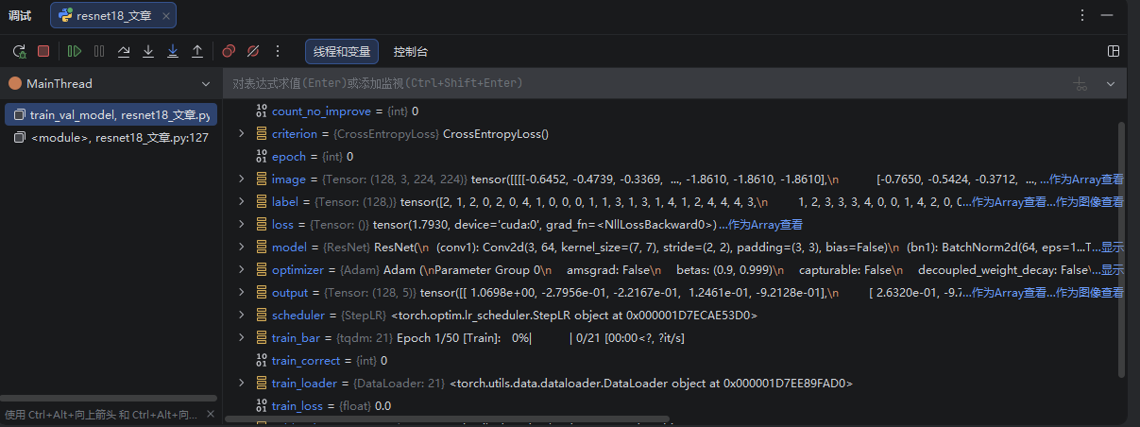Select <module> resnet18_文章.py:127 frame
Viewport: 1140px width, 427px height.
coord(111,137)
